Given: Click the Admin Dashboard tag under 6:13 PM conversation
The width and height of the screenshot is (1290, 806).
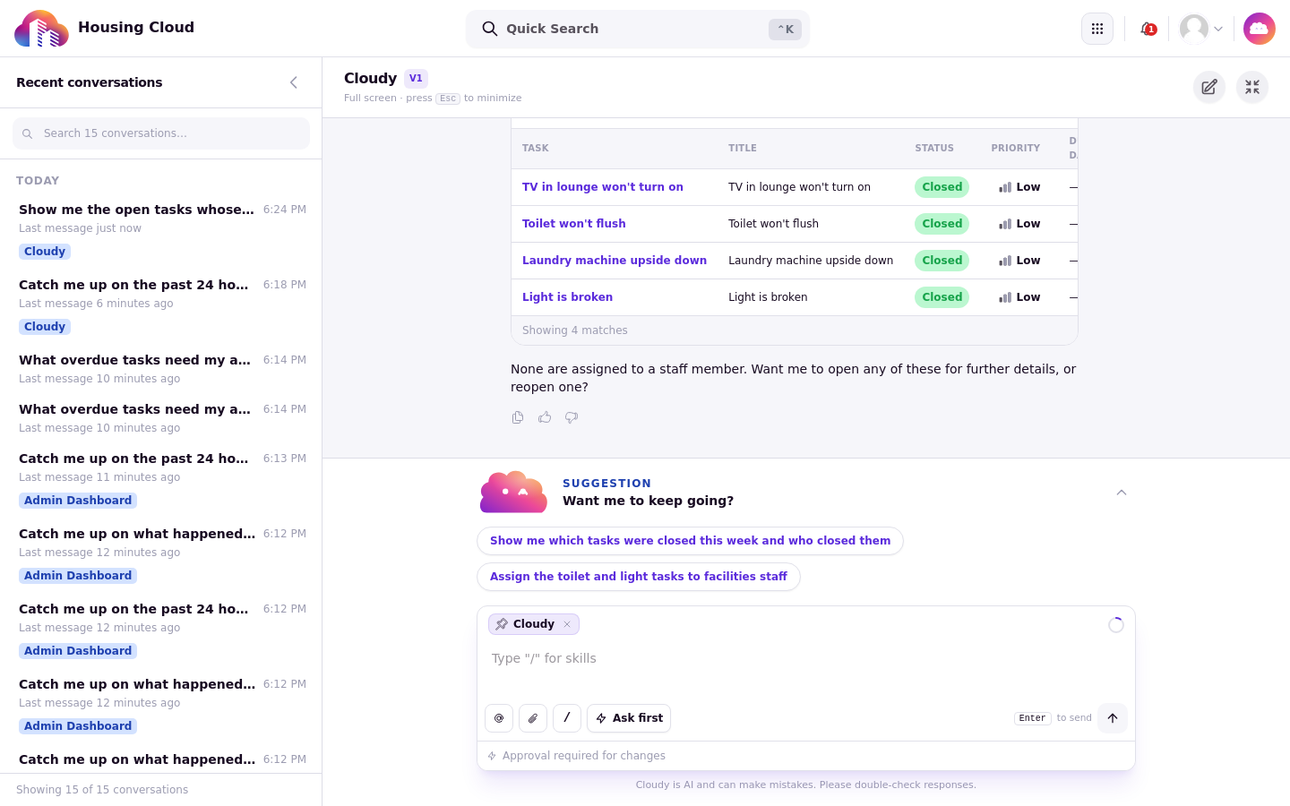Looking at the screenshot, I should coord(78,501).
